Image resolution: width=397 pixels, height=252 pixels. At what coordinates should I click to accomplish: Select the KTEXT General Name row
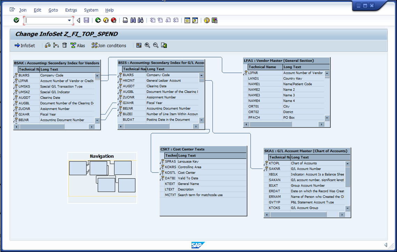point(203,184)
